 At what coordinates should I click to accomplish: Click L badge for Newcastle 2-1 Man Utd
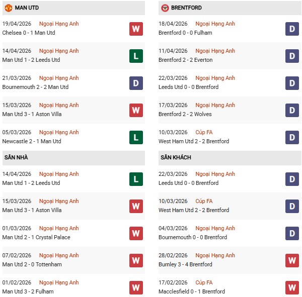(x=136, y=137)
